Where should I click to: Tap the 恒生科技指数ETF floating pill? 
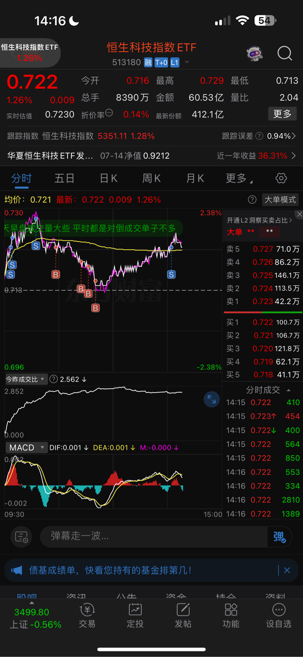click(x=30, y=52)
